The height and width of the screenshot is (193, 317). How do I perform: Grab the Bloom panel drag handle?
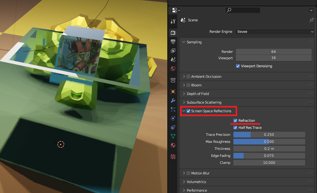click(311, 85)
